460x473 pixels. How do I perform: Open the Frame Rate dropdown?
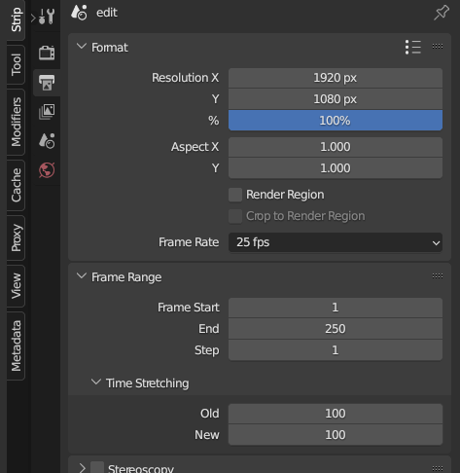336,242
